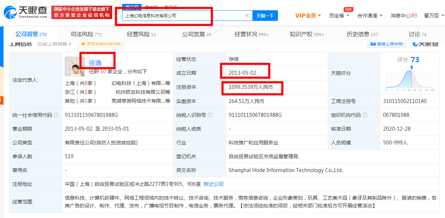The height and width of the screenshot is (218, 445).
Task: Show help for 组织机构代码
Action: [x=365, y=115]
